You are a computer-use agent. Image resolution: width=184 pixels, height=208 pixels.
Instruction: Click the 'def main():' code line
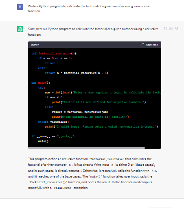(41, 83)
